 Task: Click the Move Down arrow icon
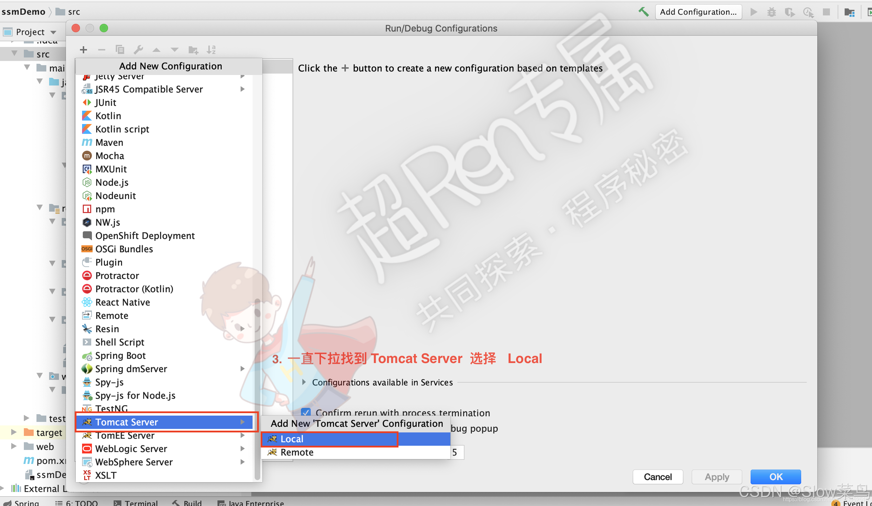pyautogui.click(x=175, y=50)
